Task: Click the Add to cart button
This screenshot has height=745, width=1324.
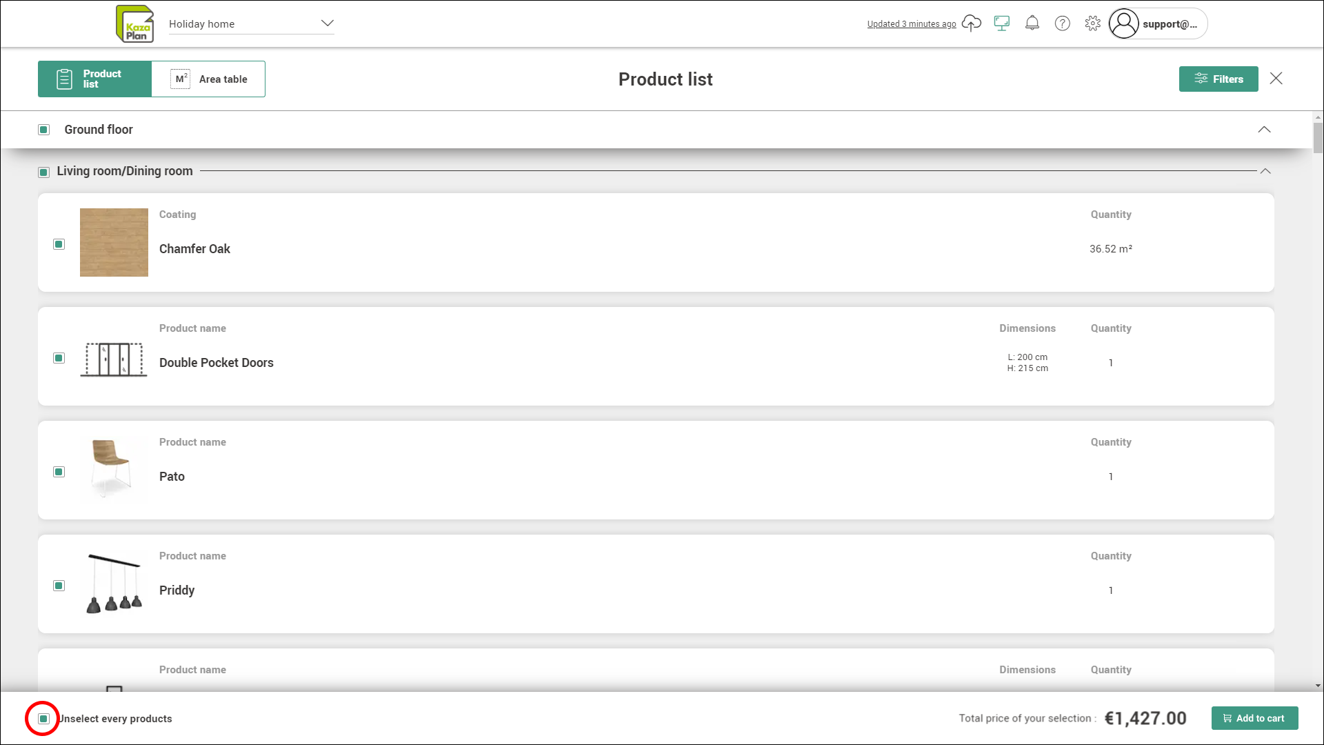Action: (1254, 718)
